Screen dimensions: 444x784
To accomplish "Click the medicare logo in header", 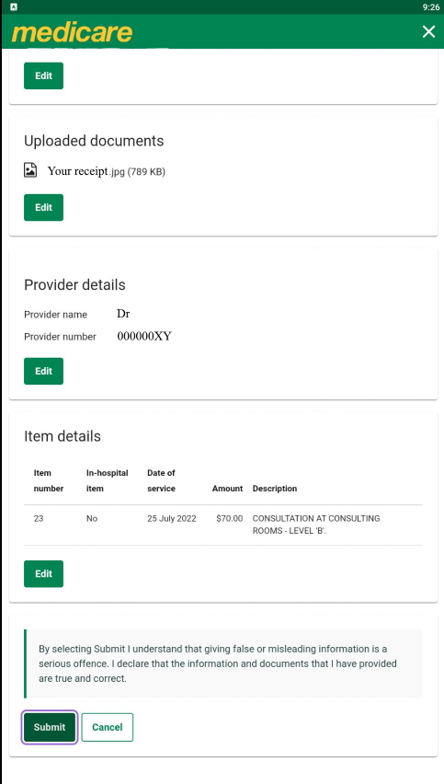I will [x=72, y=32].
